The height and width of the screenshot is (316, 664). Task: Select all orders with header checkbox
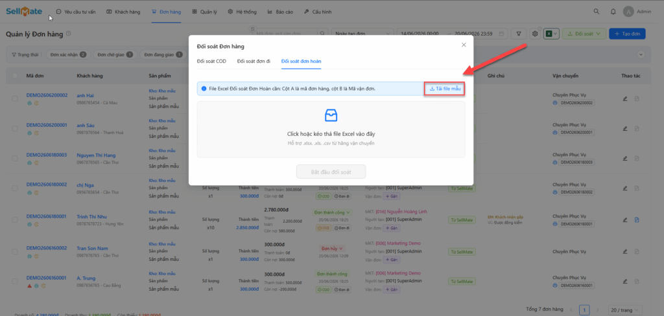tap(15, 76)
